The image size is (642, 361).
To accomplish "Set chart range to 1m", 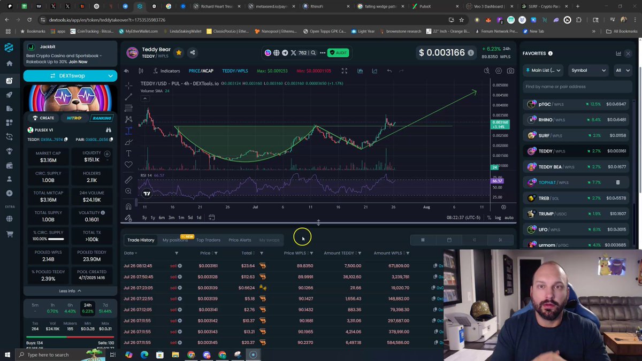I will 181,218.
